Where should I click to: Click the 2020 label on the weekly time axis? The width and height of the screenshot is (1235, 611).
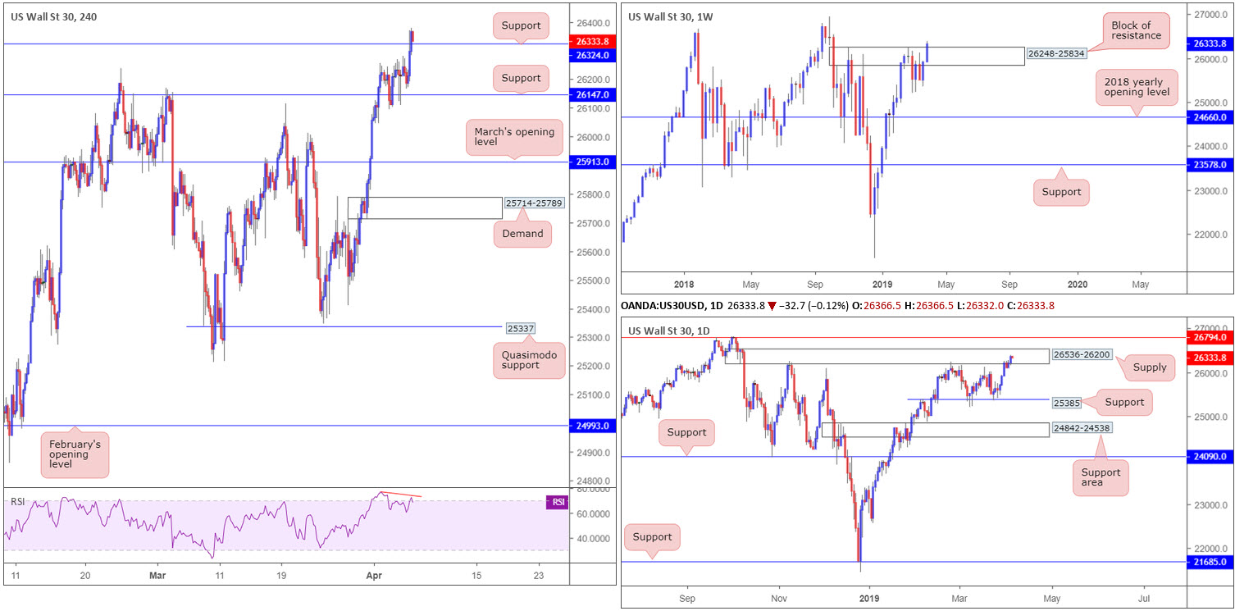pyautogui.click(x=1078, y=285)
